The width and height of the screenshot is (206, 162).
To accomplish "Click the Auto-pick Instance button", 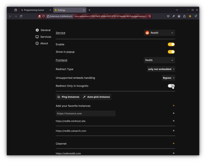I will click(x=96, y=97).
